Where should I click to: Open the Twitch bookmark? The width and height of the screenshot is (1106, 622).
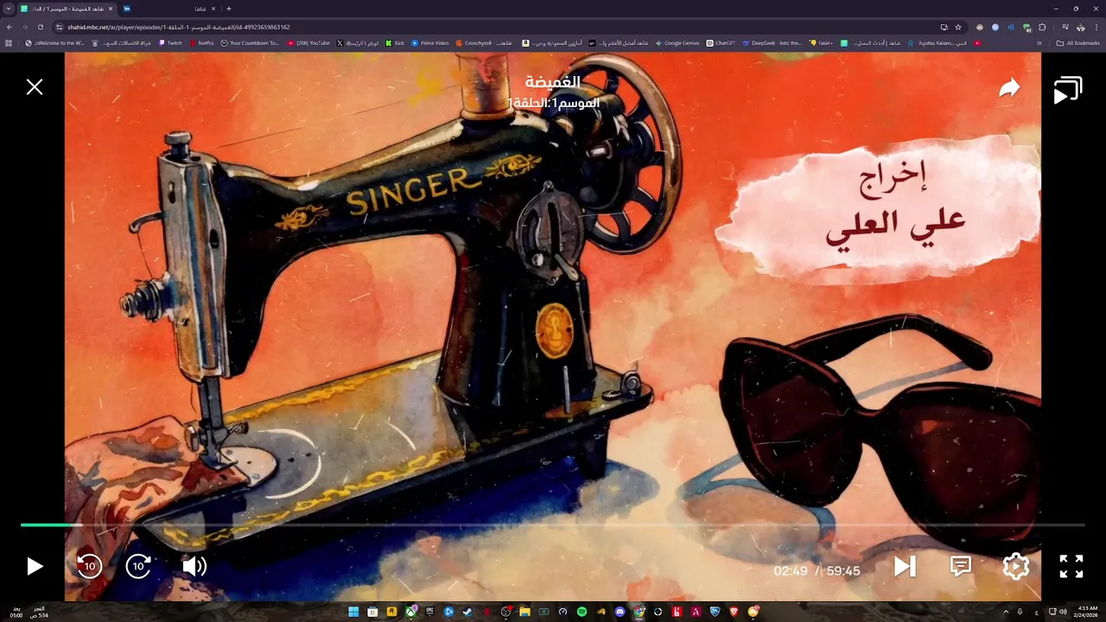coord(171,43)
